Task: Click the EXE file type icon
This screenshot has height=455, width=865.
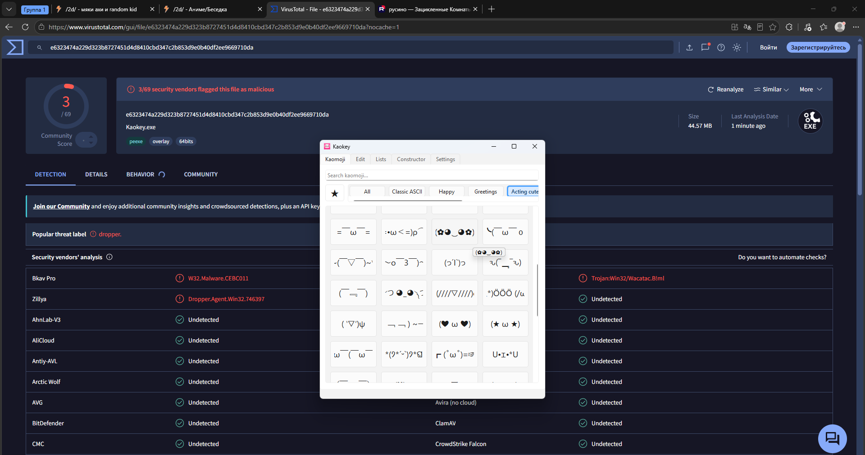Action: click(810, 121)
